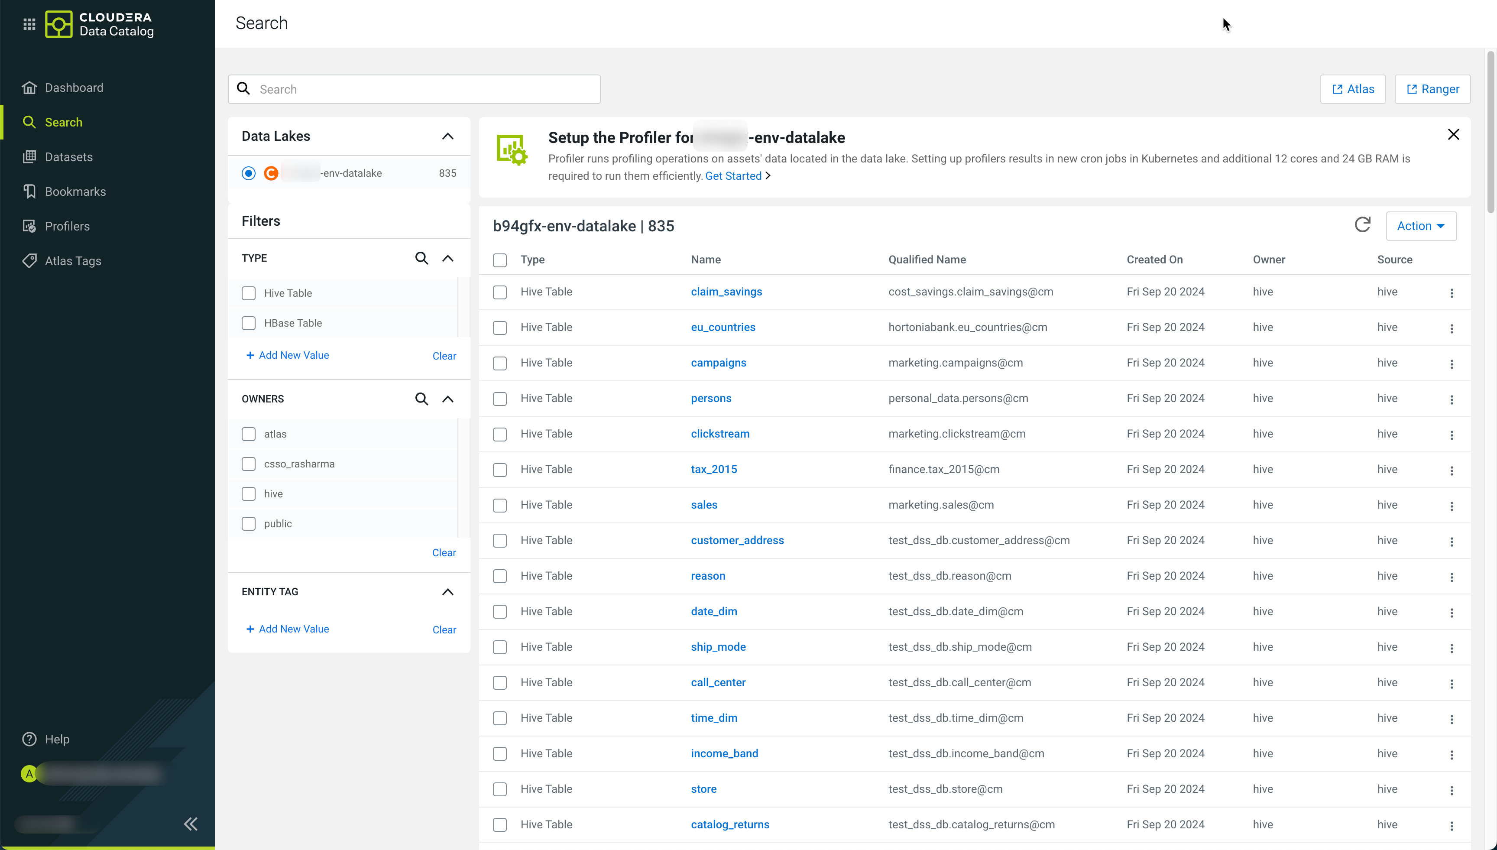Close the Profiler setup banner

click(1453, 135)
